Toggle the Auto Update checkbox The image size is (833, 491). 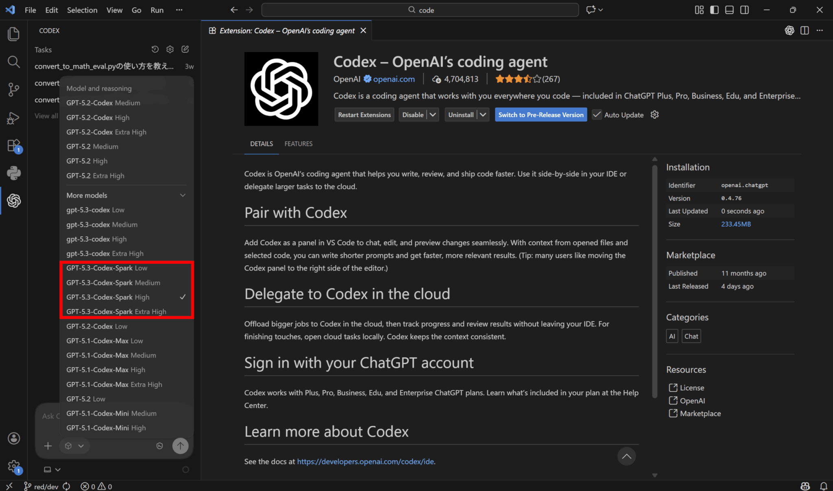597,115
